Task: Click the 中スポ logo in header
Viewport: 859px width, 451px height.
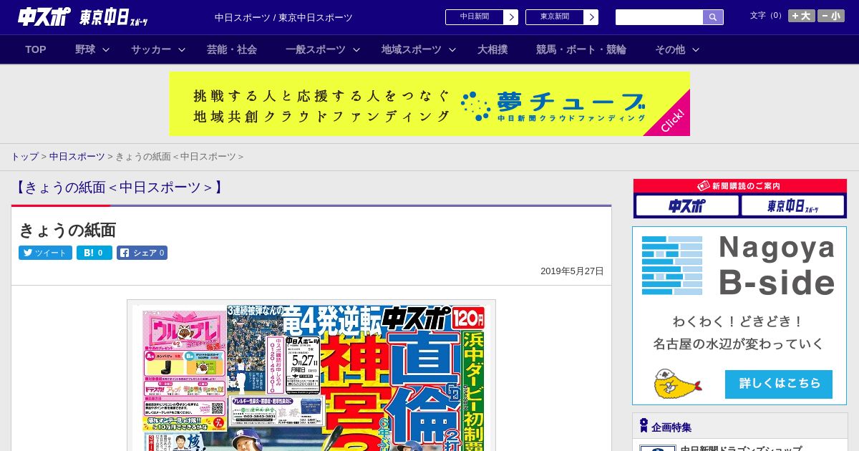Action: [44, 16]
